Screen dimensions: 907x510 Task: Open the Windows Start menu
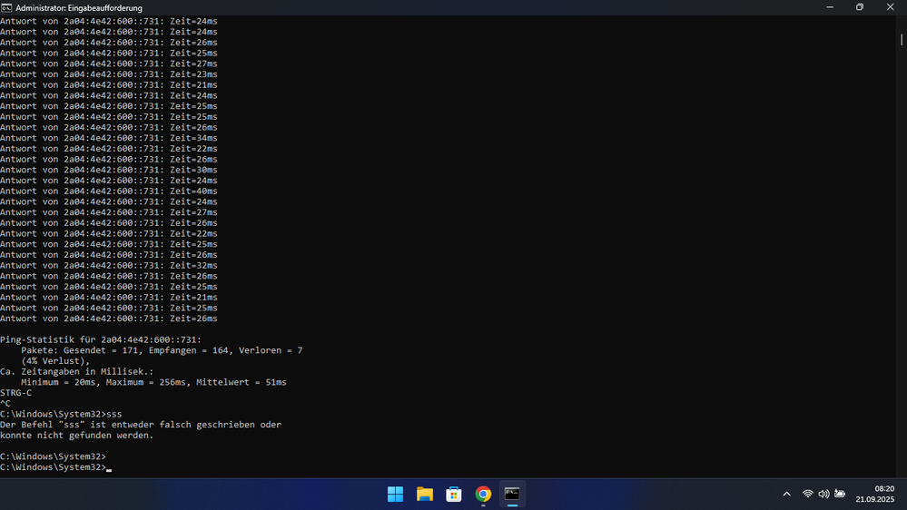pos(395,495)
